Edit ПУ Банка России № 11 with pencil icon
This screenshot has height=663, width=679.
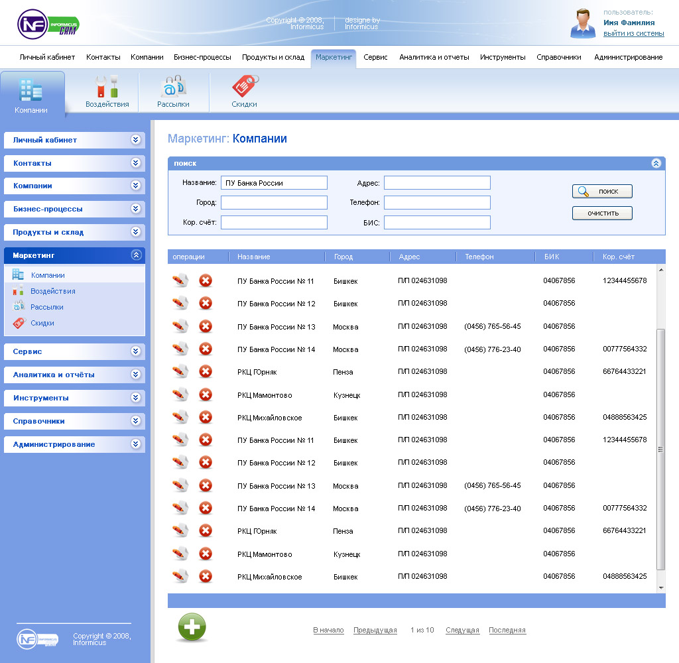click(x=179, y=280)
